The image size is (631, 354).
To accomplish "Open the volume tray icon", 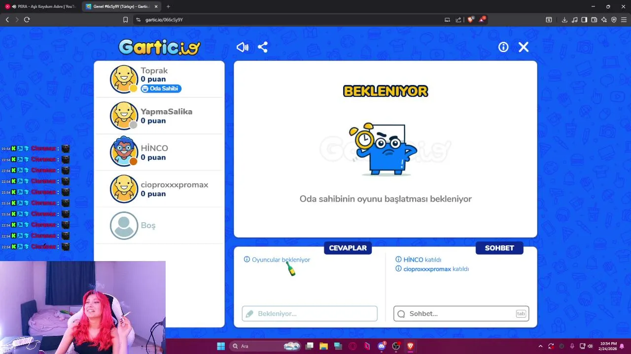I will coord(591,346).
